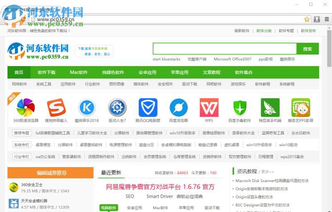The width and height of the screenshot is (332, 212).
Task: Open the 最新软件 top link
Action: 242,31
